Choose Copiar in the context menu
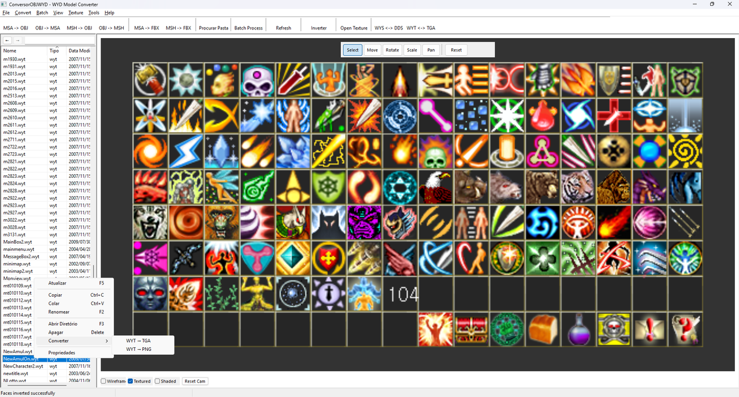Image resolution: width=739 pixels, height=397 pixels. (74, 295)
